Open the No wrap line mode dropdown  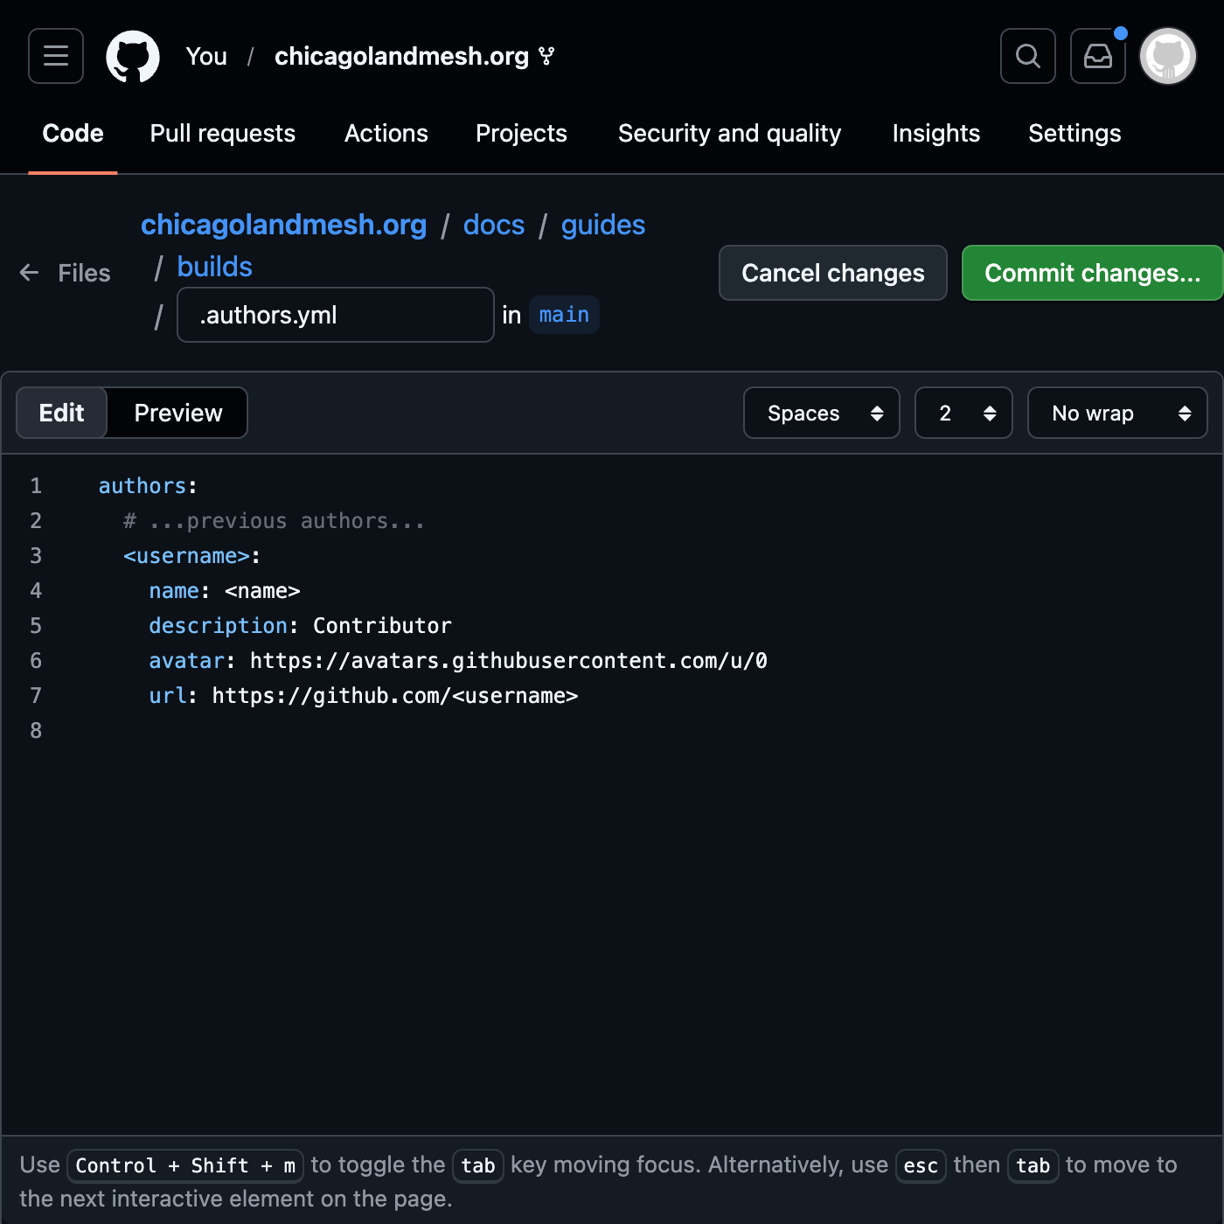1117,413
